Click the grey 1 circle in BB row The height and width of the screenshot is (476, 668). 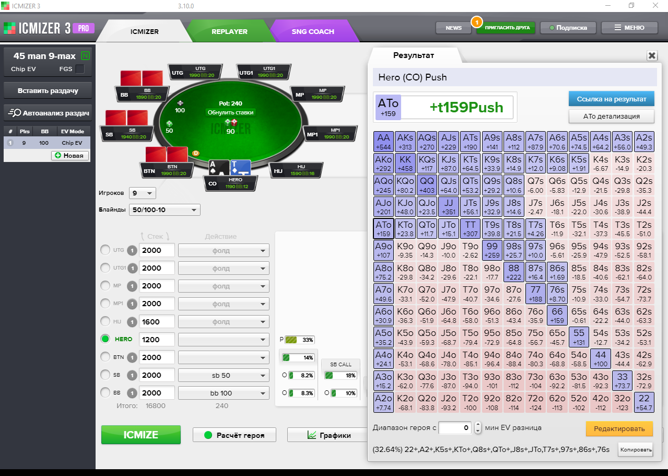[x=133, y=393]
